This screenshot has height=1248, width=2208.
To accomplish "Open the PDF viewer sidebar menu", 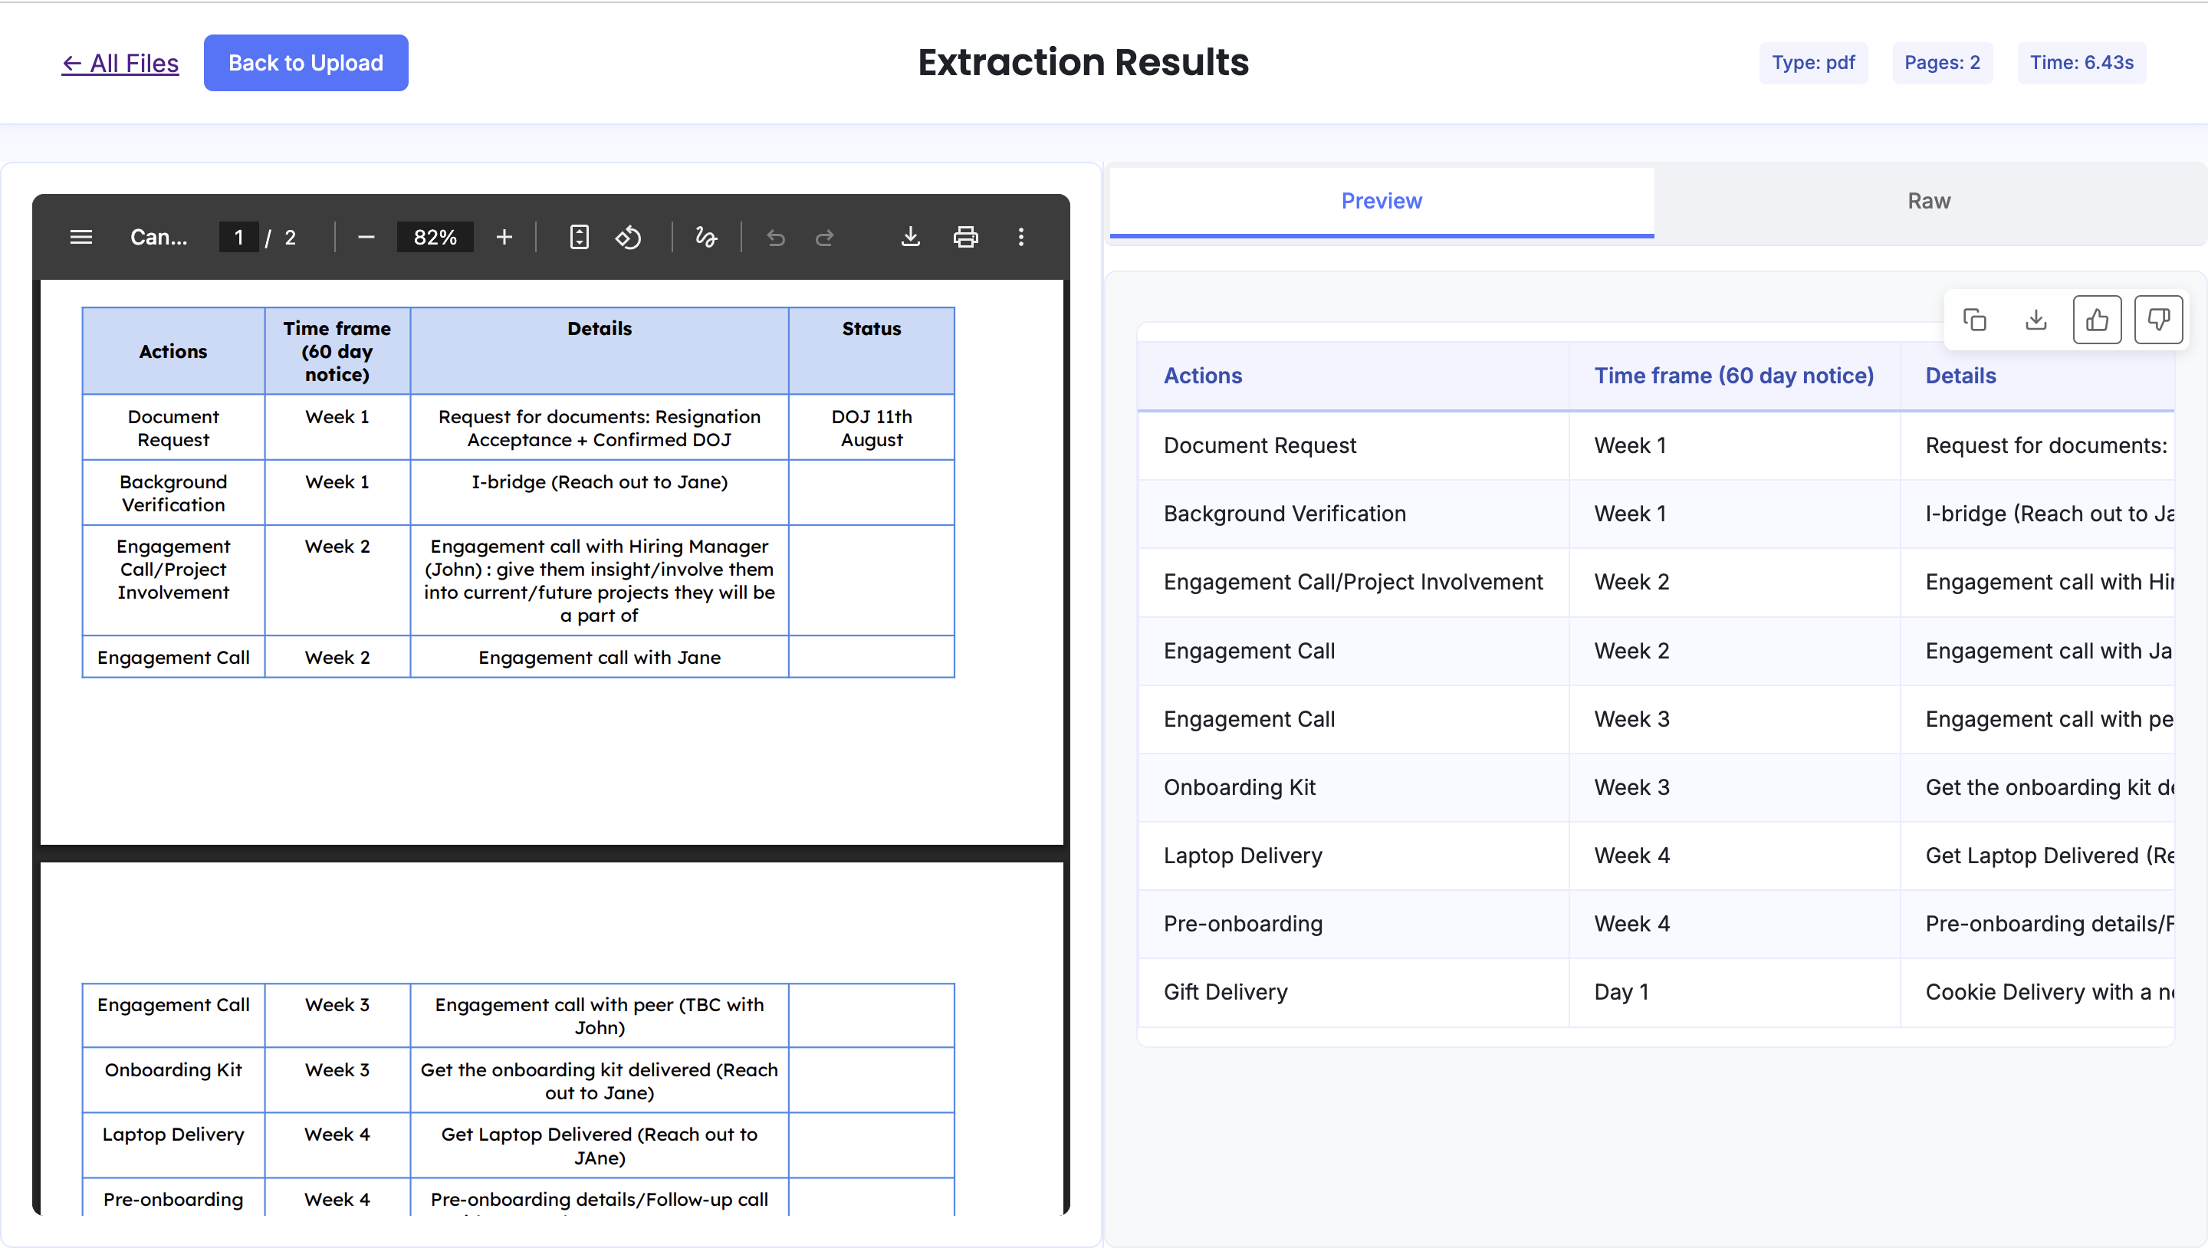I will pyautogui.click(x=80, y=237).
